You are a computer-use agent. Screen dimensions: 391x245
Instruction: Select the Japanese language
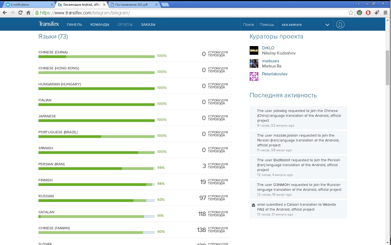coord(47,116)
